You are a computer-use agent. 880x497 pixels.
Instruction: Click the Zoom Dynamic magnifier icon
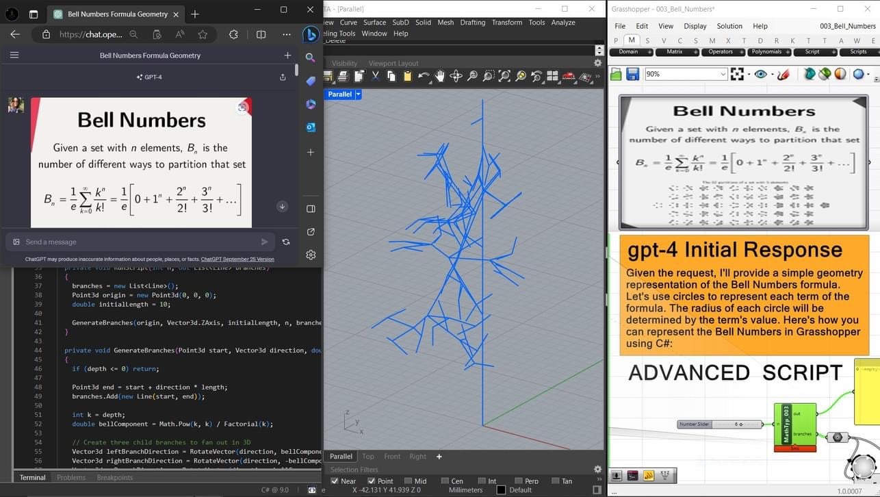coord(472,76)
